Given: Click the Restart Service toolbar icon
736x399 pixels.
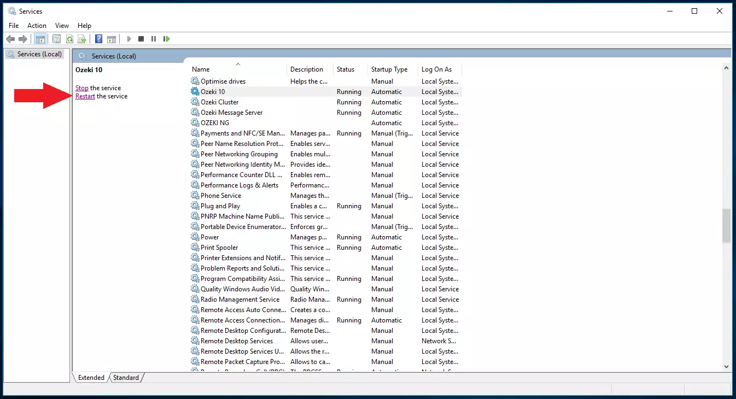Looking at the screenshot, I should (167, 39).
